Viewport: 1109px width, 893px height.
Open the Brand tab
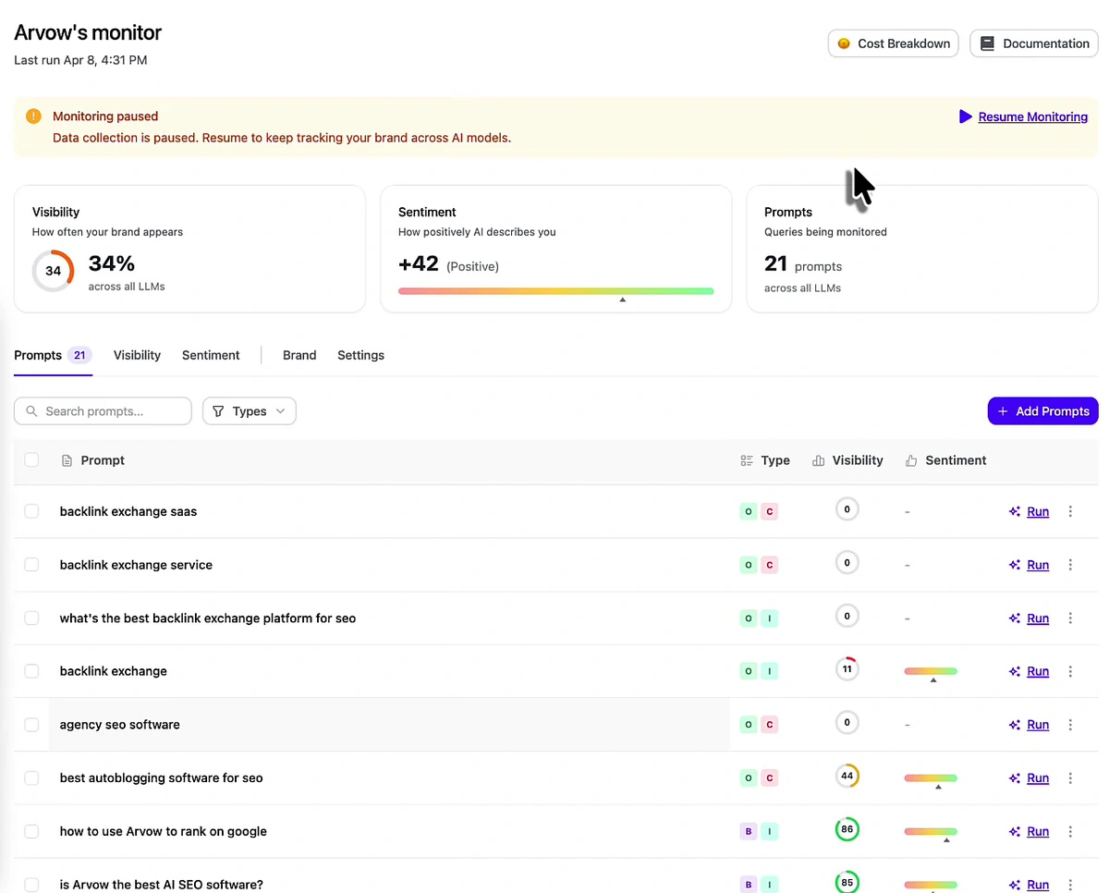point(299,355)
